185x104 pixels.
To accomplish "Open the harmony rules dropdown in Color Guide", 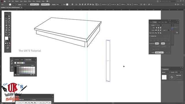I will 35,63.
